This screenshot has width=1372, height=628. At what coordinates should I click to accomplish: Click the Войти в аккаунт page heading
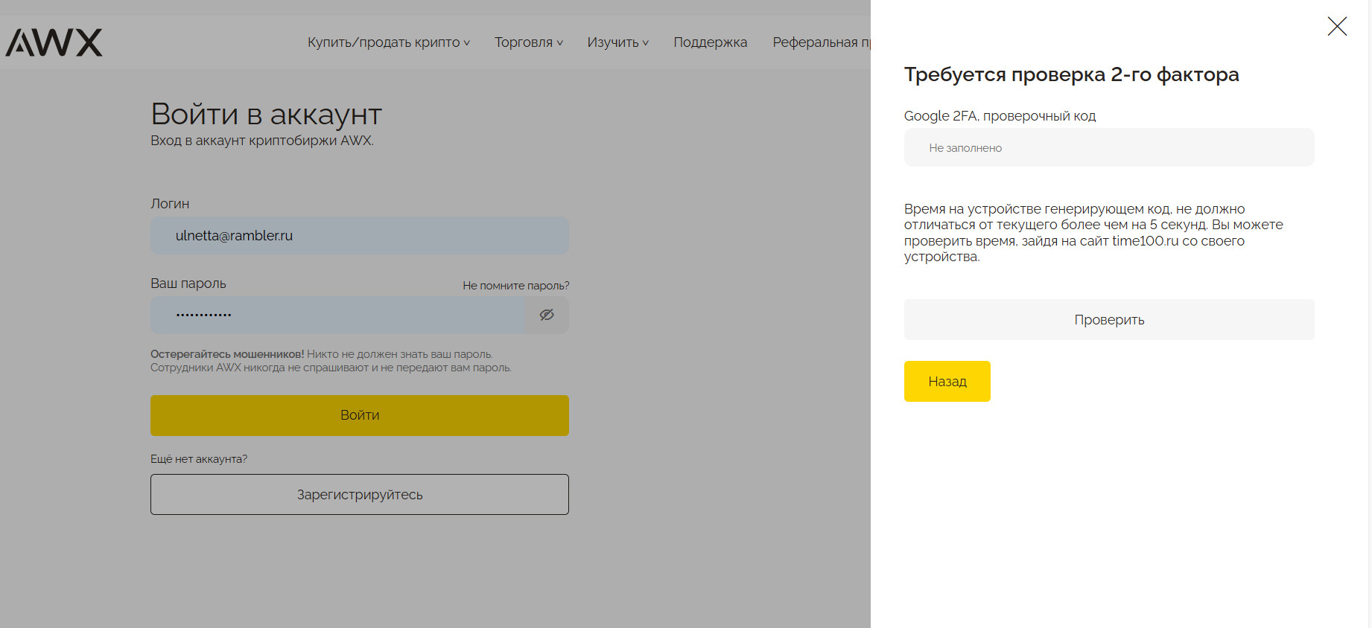(x=266, y=115)
